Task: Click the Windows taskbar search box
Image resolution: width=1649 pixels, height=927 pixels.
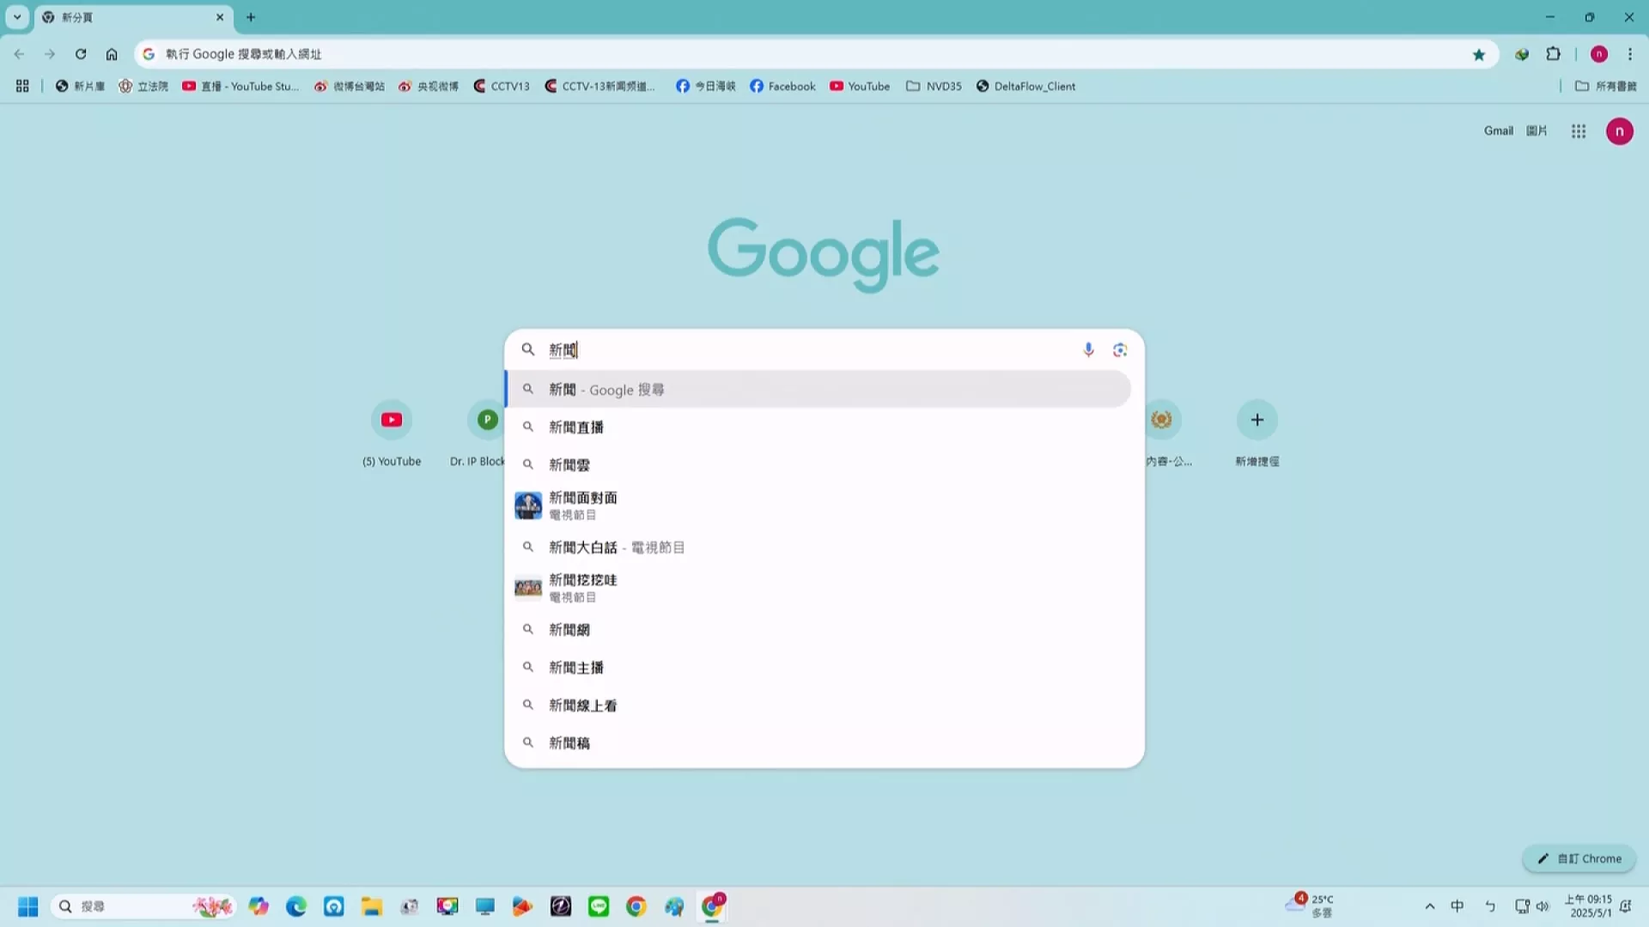Action: tap(144, 906)
